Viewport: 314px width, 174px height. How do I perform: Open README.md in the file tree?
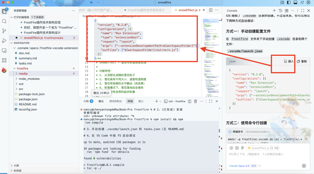(x=28, y=104)
